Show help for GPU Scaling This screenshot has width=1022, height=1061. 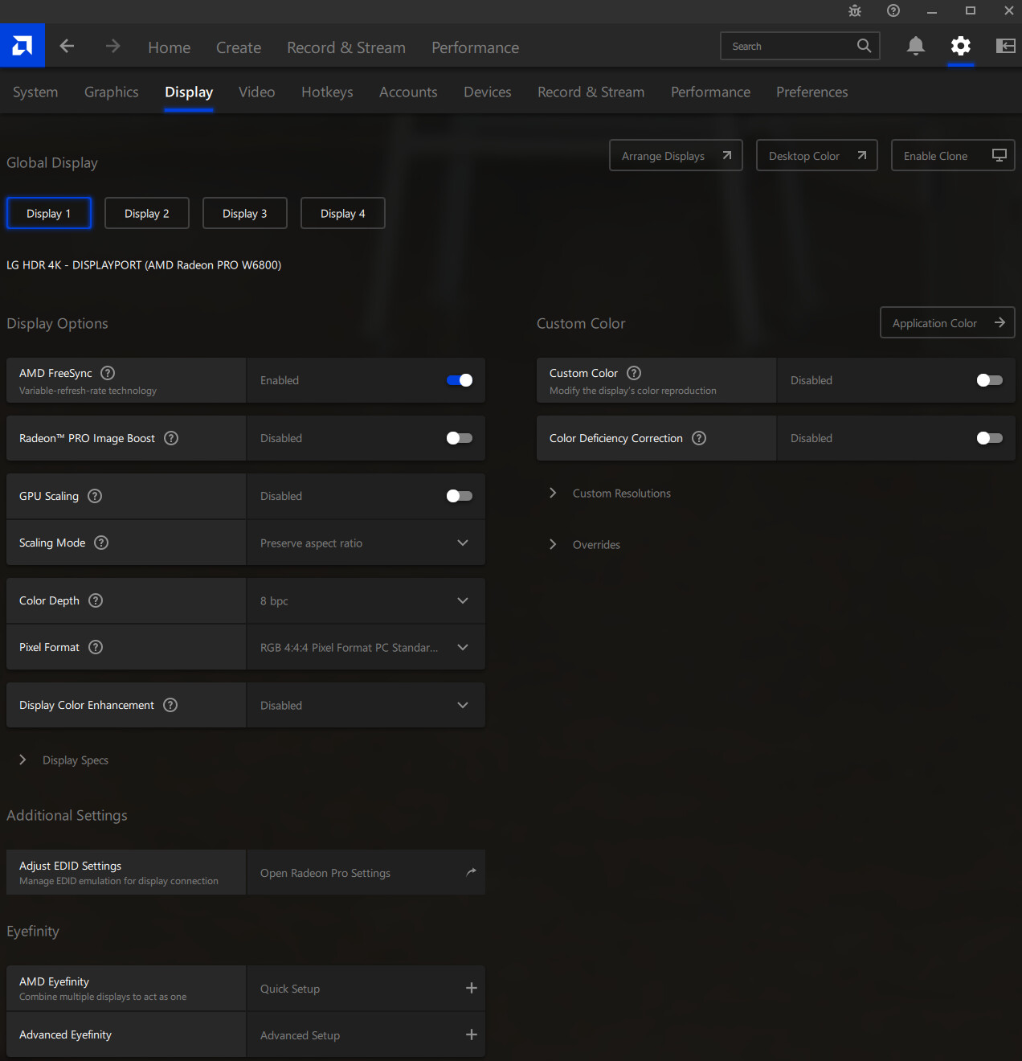point(95,496)
